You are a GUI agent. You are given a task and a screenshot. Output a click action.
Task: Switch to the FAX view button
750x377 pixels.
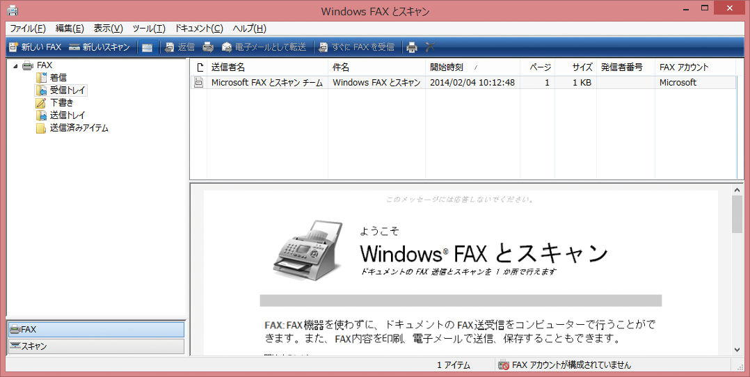click(95, 329)
